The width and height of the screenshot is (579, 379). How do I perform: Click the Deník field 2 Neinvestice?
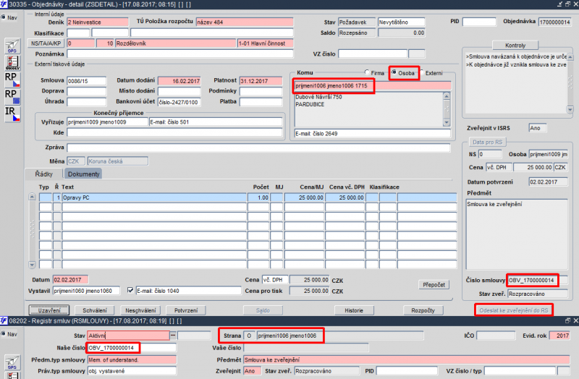click(98, 22)
